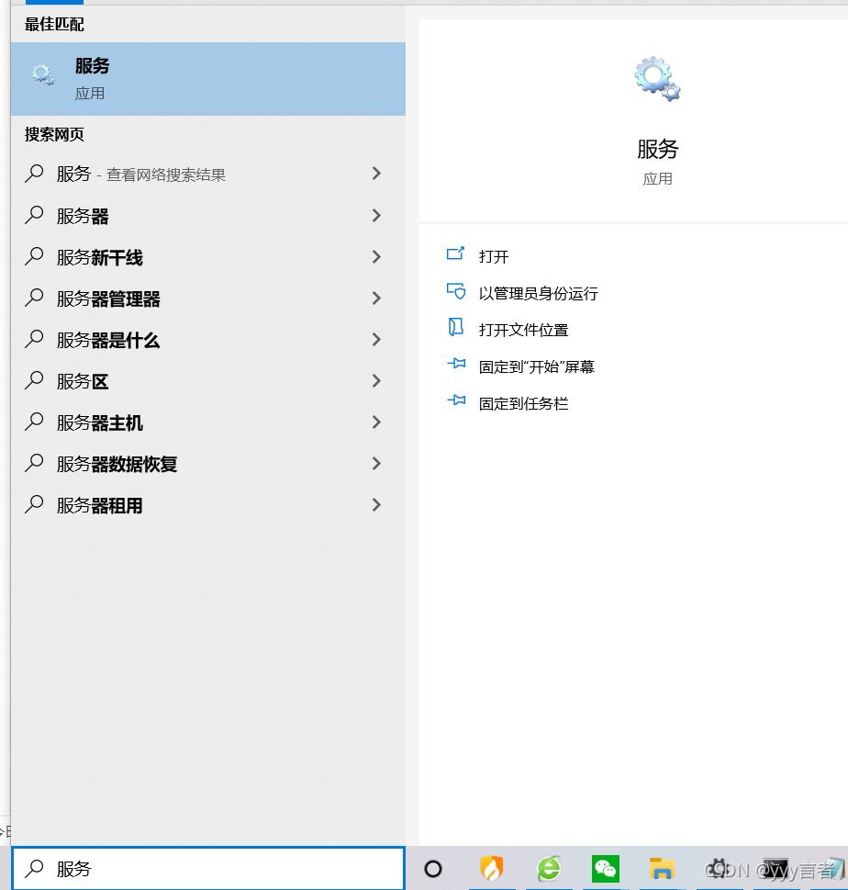Expand the 服务新干线 search suggestion
Viewport: 848px width, 890px height.
[376, 257]
